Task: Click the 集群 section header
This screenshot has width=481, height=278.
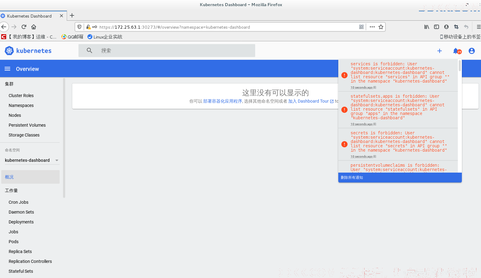Action: point(9,84)
